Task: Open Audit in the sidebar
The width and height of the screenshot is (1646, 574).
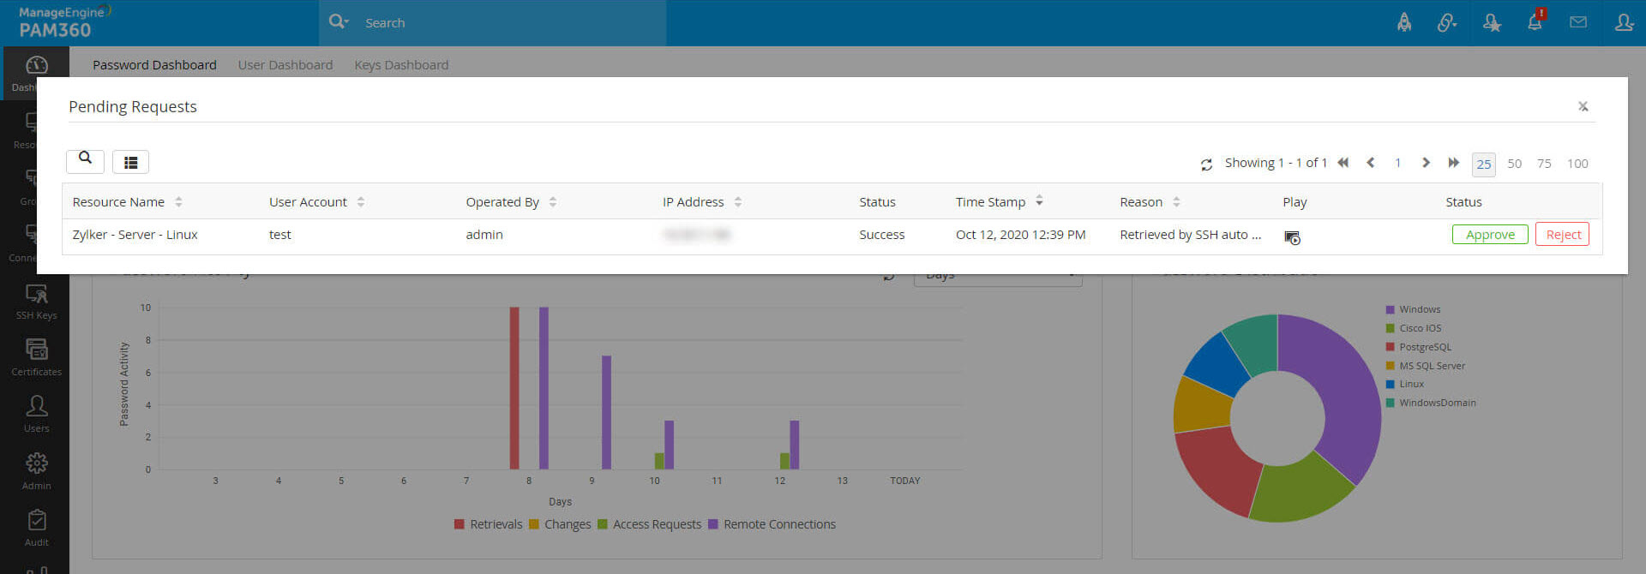Action: pyautogui.click(x=36, y=529)
